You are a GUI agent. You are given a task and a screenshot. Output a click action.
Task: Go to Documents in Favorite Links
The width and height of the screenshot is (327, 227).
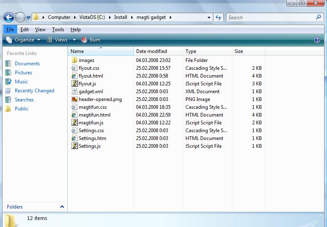point(27,64)
